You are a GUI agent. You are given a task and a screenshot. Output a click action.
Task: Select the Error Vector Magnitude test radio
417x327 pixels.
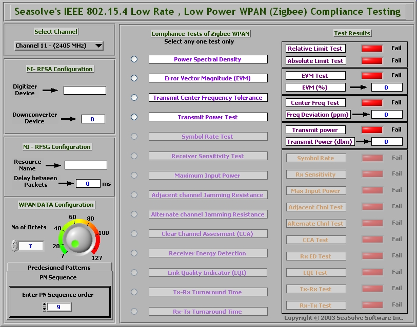(x=134, y=78)
